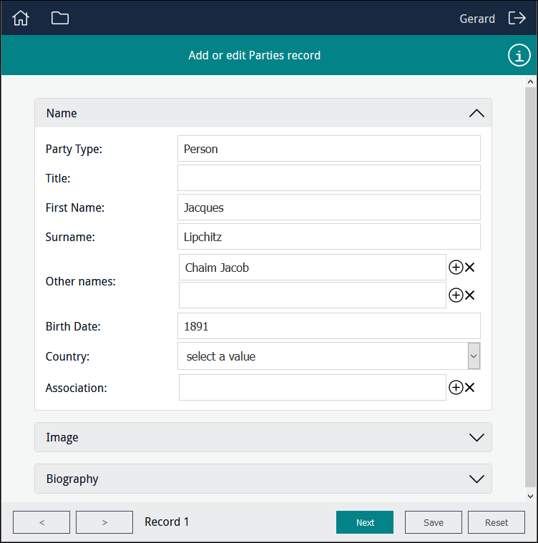Open the Country dropdown
This screenshot has width=538, height=543.
[474, 356]
